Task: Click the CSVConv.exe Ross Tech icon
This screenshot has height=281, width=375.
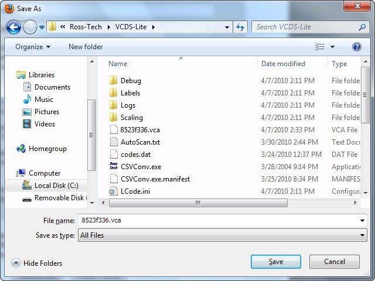Action: tap(113, 166)
